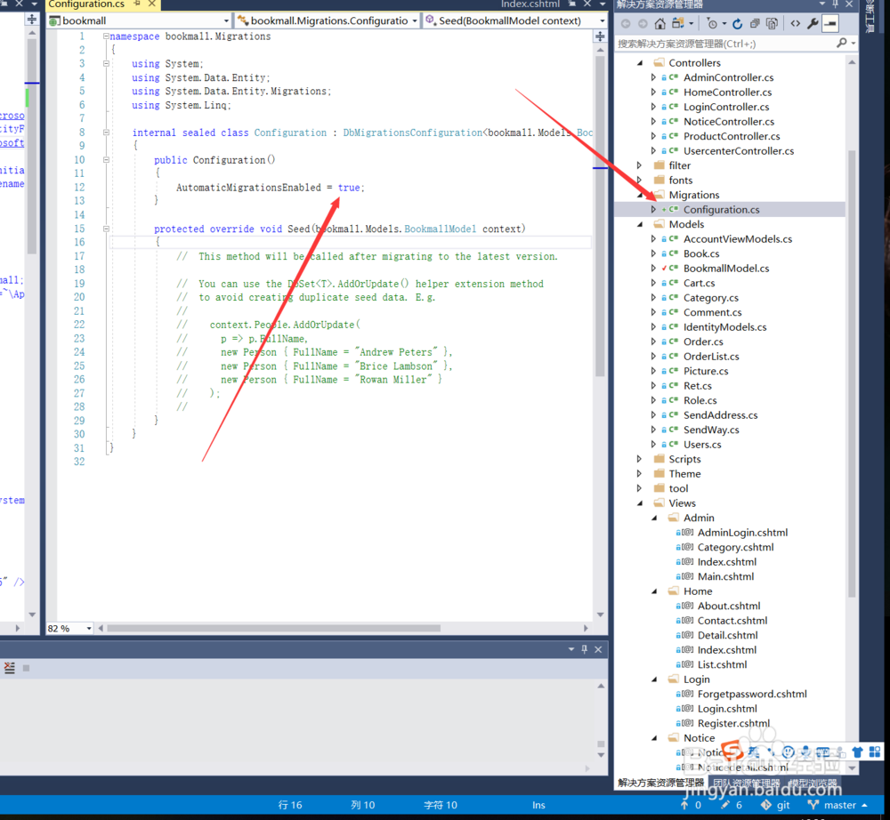Open the editor tab overflow dropdown
890x820 pixels.
(603, 4)
